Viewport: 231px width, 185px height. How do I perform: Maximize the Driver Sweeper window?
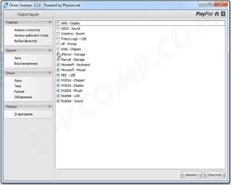coord(210,4)
